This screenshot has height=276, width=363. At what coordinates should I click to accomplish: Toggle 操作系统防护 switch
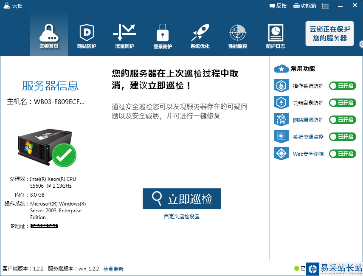pos(342,86)
